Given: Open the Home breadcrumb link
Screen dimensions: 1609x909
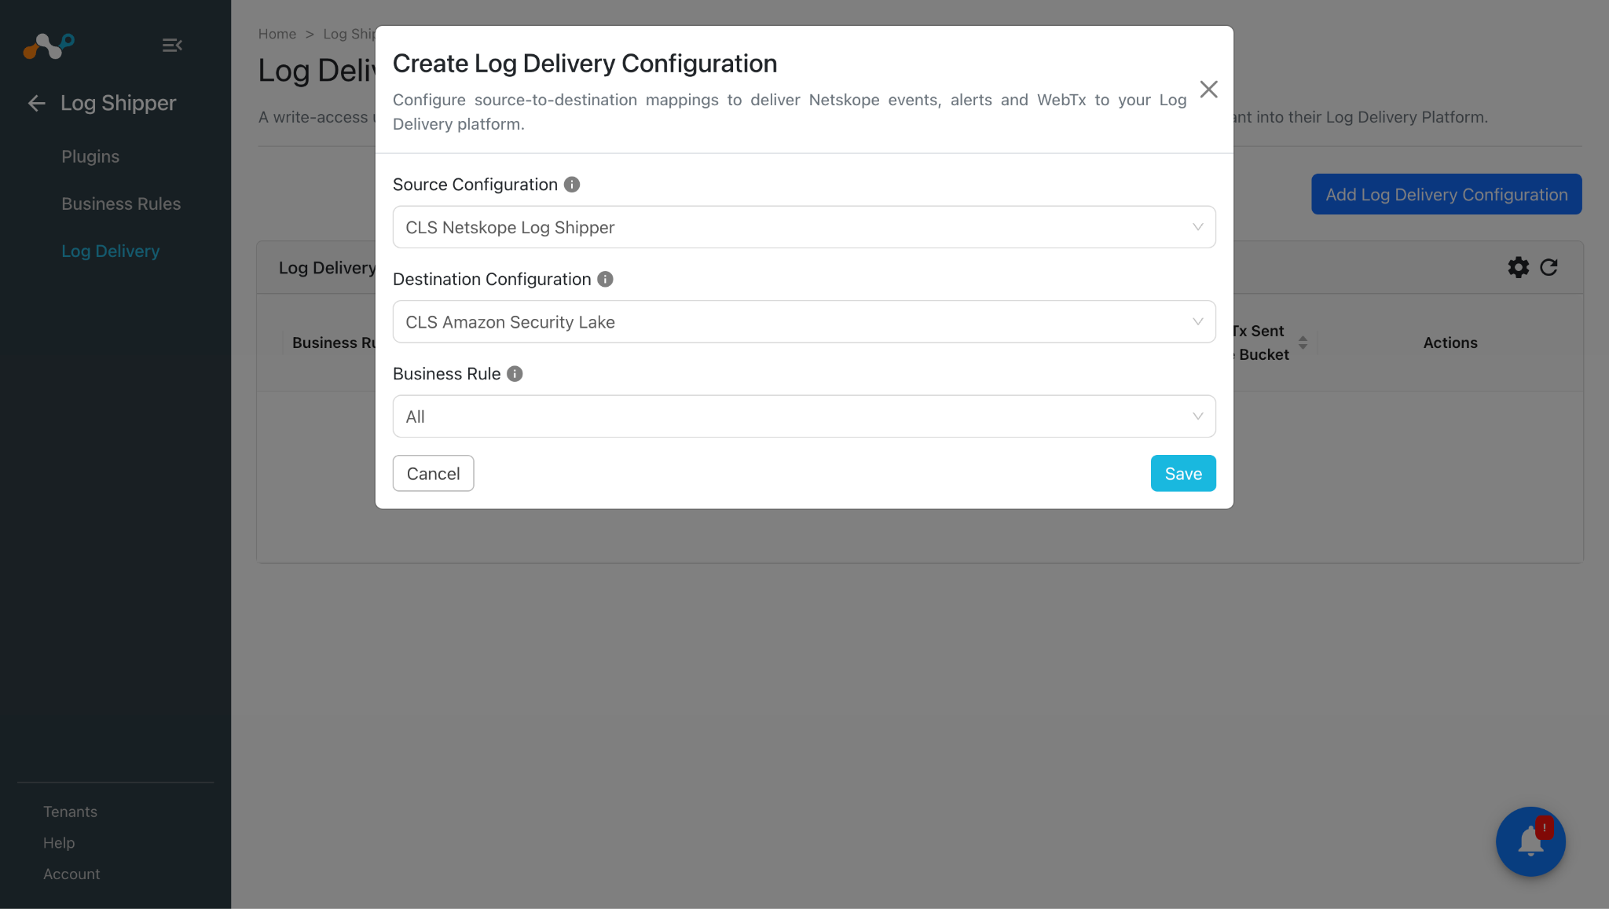Looking at the screenshot, I should (x=277, y=34).
